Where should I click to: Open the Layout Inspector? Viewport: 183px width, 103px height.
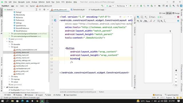[172, 95]
